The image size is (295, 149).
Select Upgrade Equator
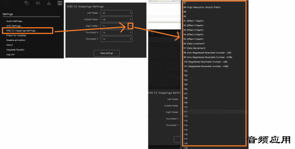(x=15, y=50)
